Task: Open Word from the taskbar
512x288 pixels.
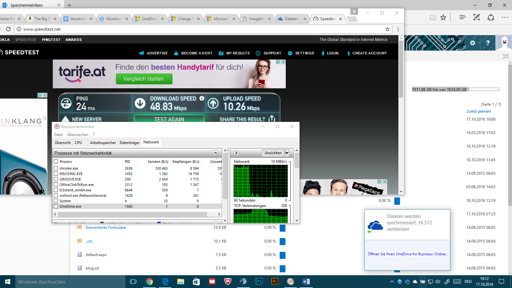Action: [x=306, y=282]
